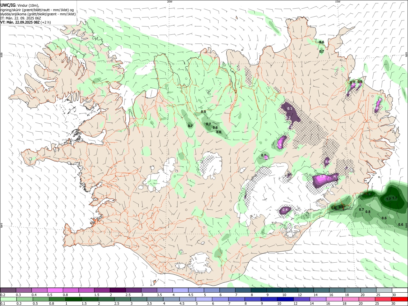408x306 pixels.
Task: Click the '1.0' rain value on the map
Action: tap(333, 208)
